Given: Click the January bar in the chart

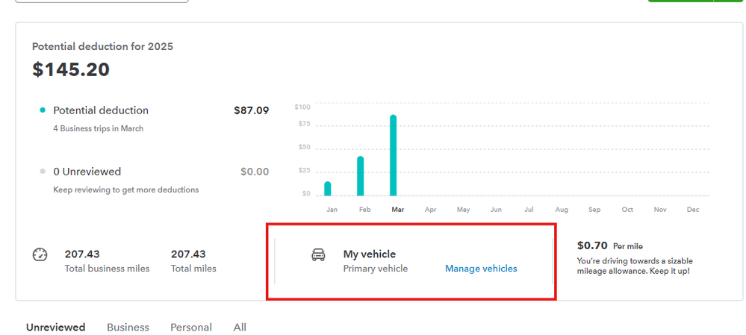Looking at the screenshot, I should point(328,189).
